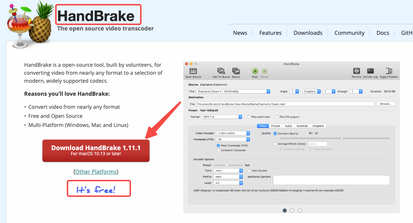Toggle the Turbo first pass checkbox
Image resolution: width=413 pixels, height=223 pixels.
(310, 149)
